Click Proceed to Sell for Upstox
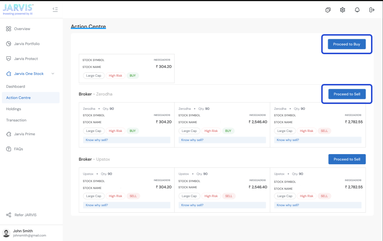 tap(347, 159)
